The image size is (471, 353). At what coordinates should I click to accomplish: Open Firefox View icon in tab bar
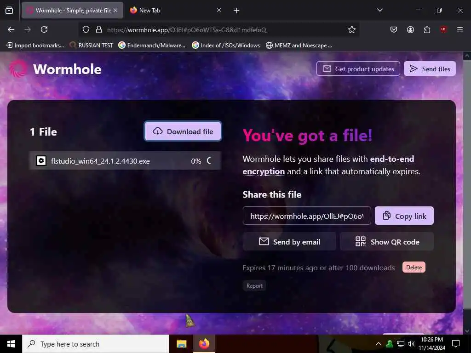click(x=9, y=10)
